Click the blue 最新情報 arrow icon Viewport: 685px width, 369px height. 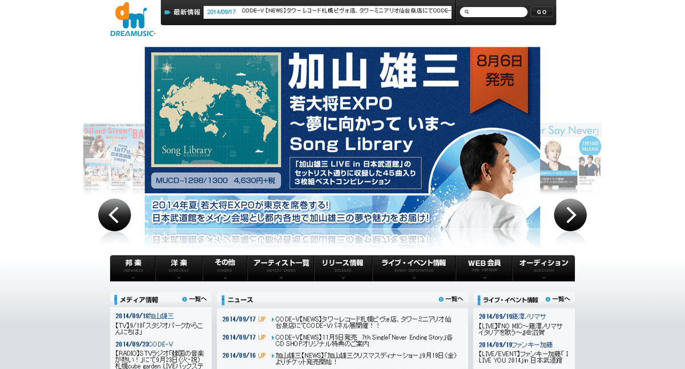tap(167, 12)
